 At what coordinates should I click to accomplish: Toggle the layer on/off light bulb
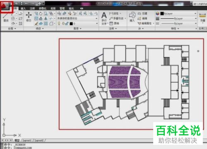click(x=59, y=24)
